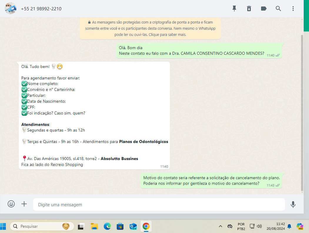Click bold 'Planos de Odontológicos' text
Image resolution: width=309 pixels, height=233 pixels.
coord(143,142)
